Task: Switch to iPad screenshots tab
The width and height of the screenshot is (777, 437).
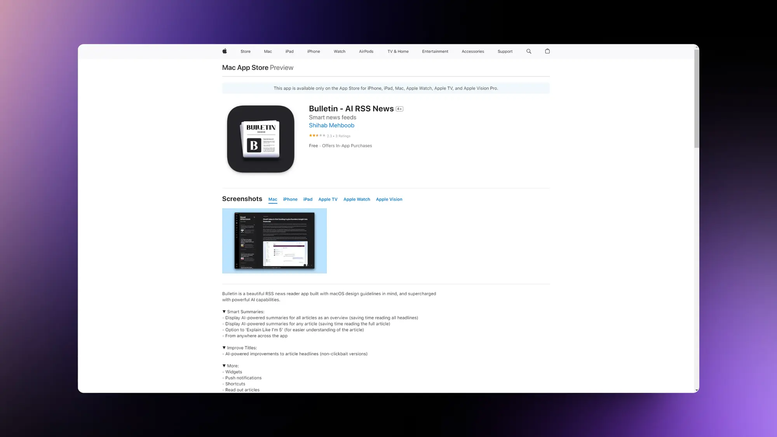Action: 308,199
